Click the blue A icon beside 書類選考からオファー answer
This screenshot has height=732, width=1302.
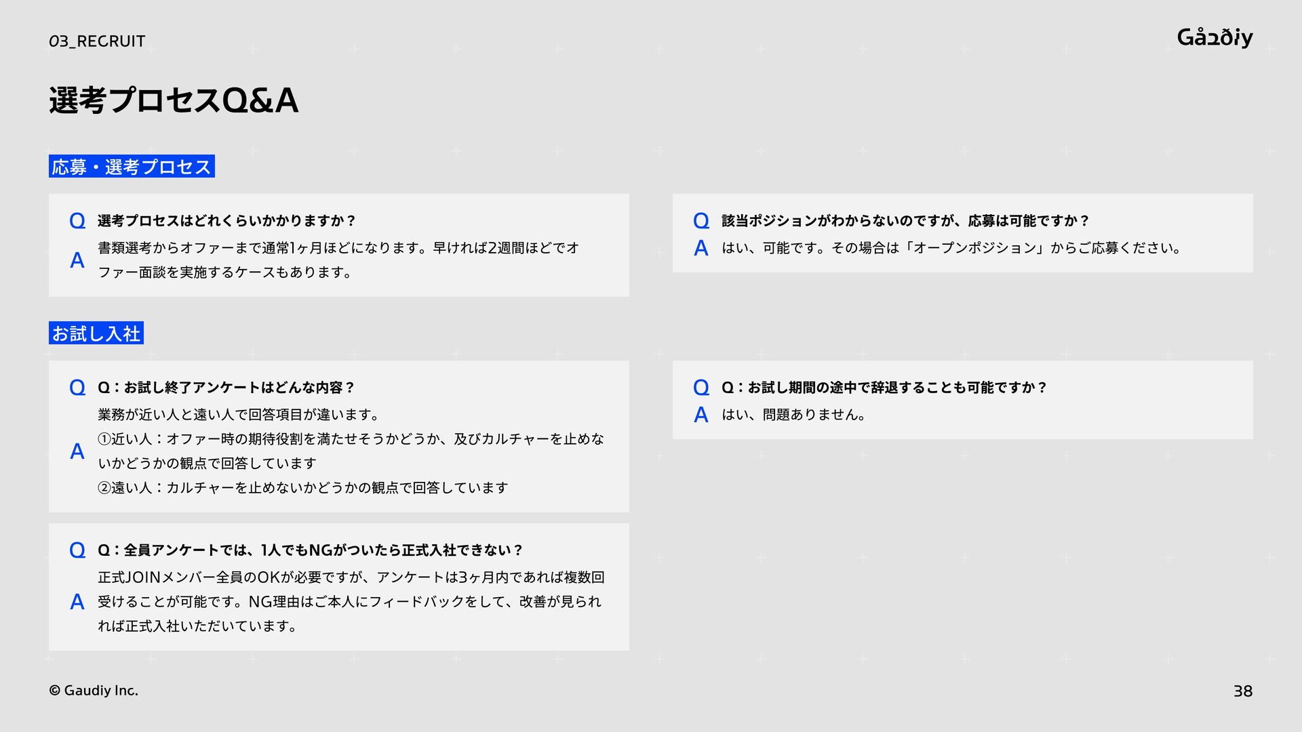click(x=77, y=260)
